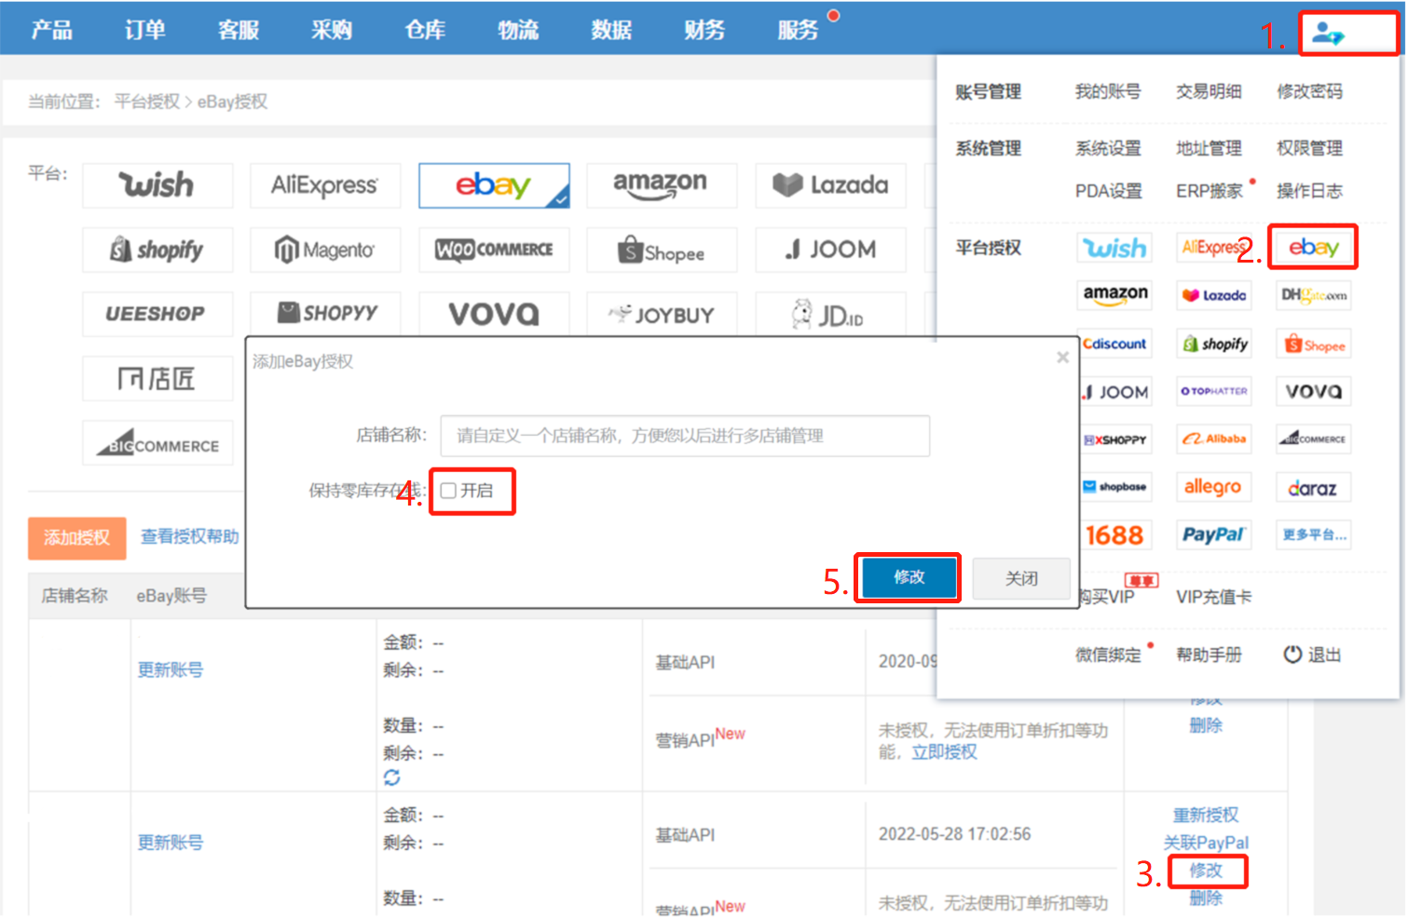Open the 采购 top menu
The width and height of the screenshot is (1408, 918).
(x=332, y=30)
